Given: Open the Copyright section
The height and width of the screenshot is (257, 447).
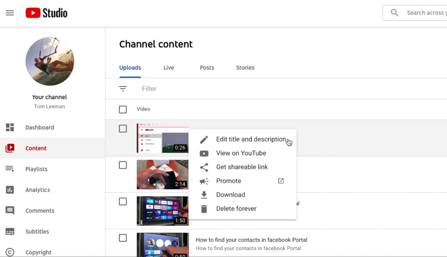Looking at the screenshot, I should (39, 252).
